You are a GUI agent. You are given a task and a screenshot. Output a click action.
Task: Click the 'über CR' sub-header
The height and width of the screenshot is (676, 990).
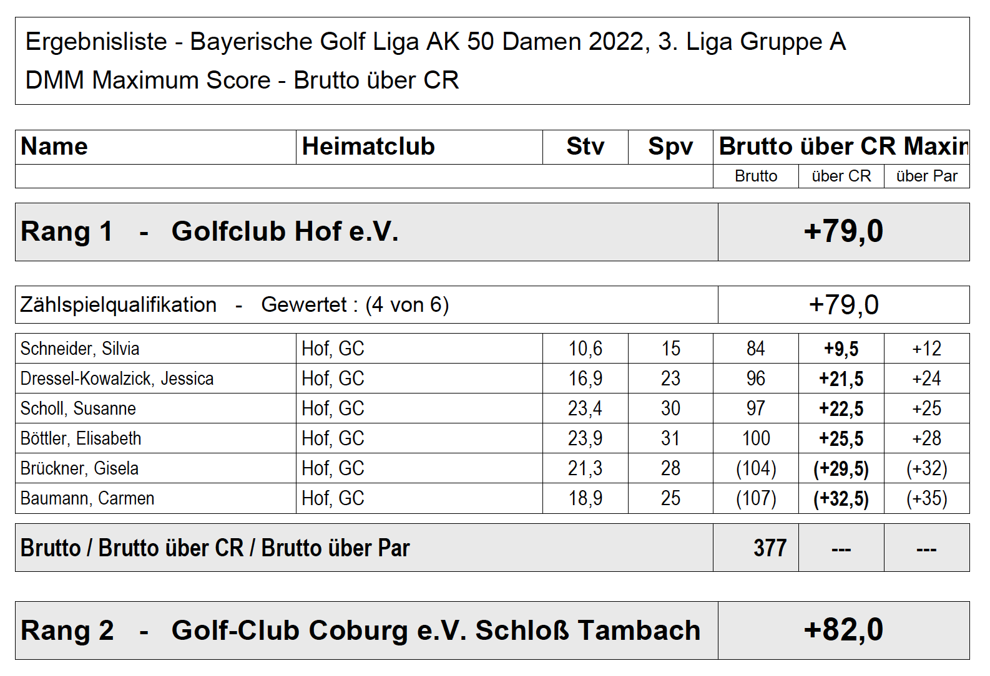tap(841, 176)
